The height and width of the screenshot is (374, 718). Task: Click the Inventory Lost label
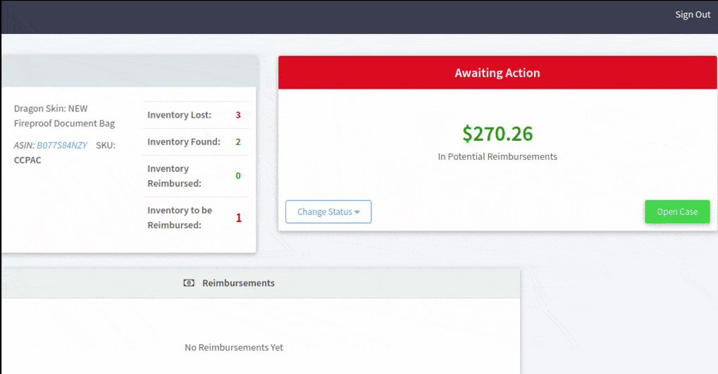pos(180,115)
